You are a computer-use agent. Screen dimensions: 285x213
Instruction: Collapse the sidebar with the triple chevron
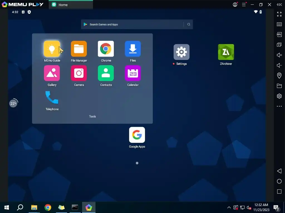[279, 5]
